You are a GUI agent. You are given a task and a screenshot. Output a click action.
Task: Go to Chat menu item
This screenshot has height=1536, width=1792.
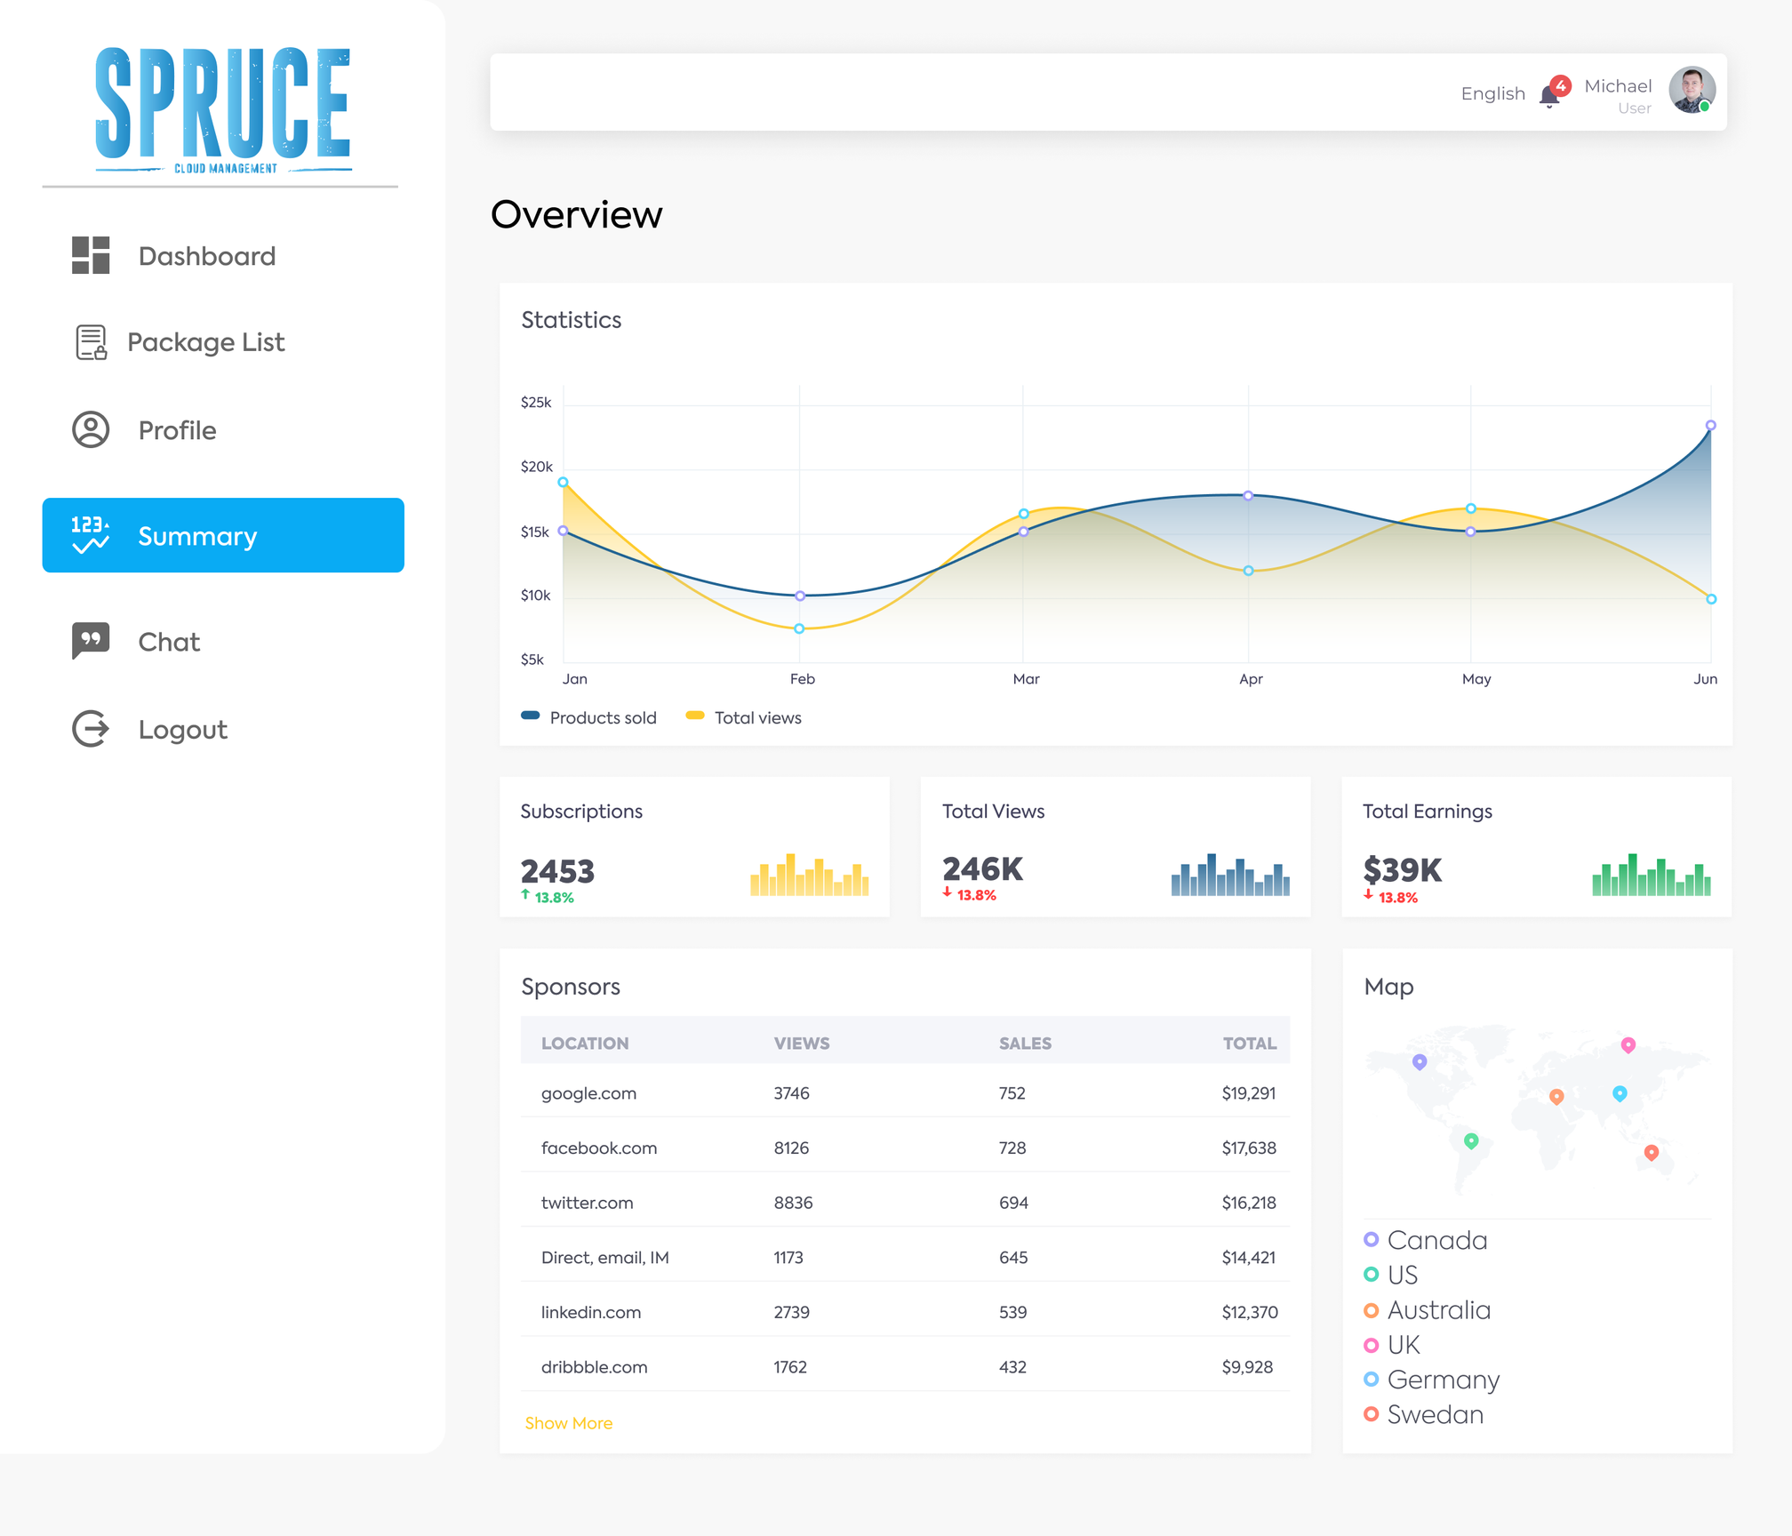click(169, 641)
